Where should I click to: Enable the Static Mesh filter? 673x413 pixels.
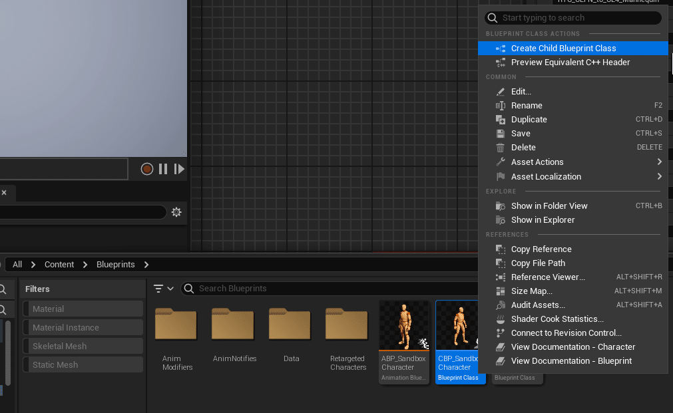point(83,364)
